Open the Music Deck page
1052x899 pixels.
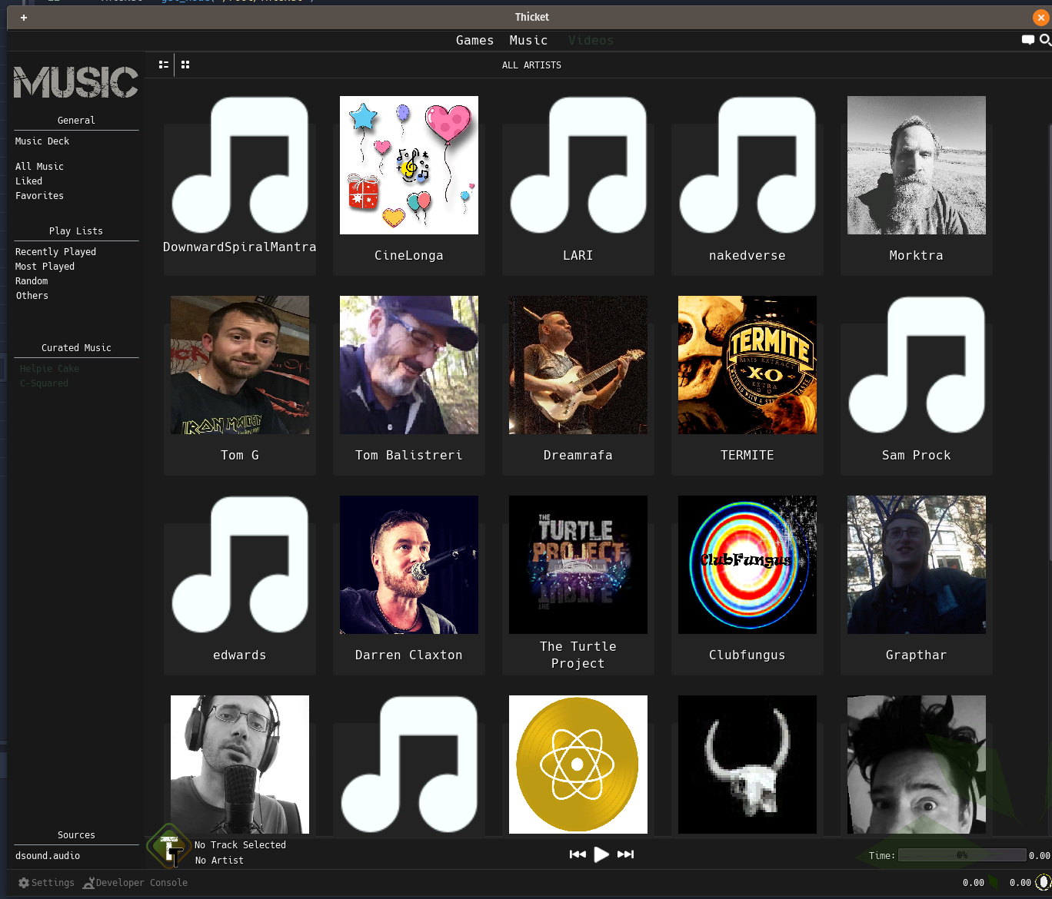42,141
